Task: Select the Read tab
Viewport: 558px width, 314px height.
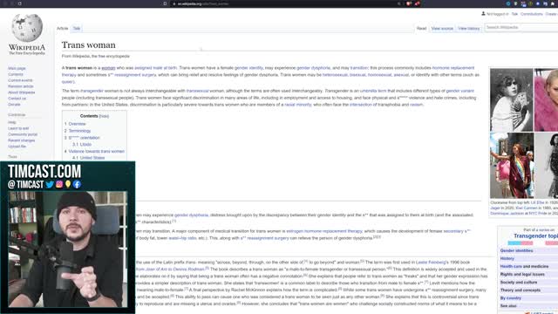Action: [x=421, y=29]
